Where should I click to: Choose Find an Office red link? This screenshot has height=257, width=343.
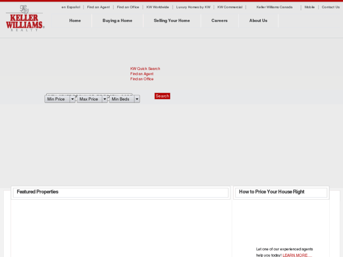click(x=142, y=79)
